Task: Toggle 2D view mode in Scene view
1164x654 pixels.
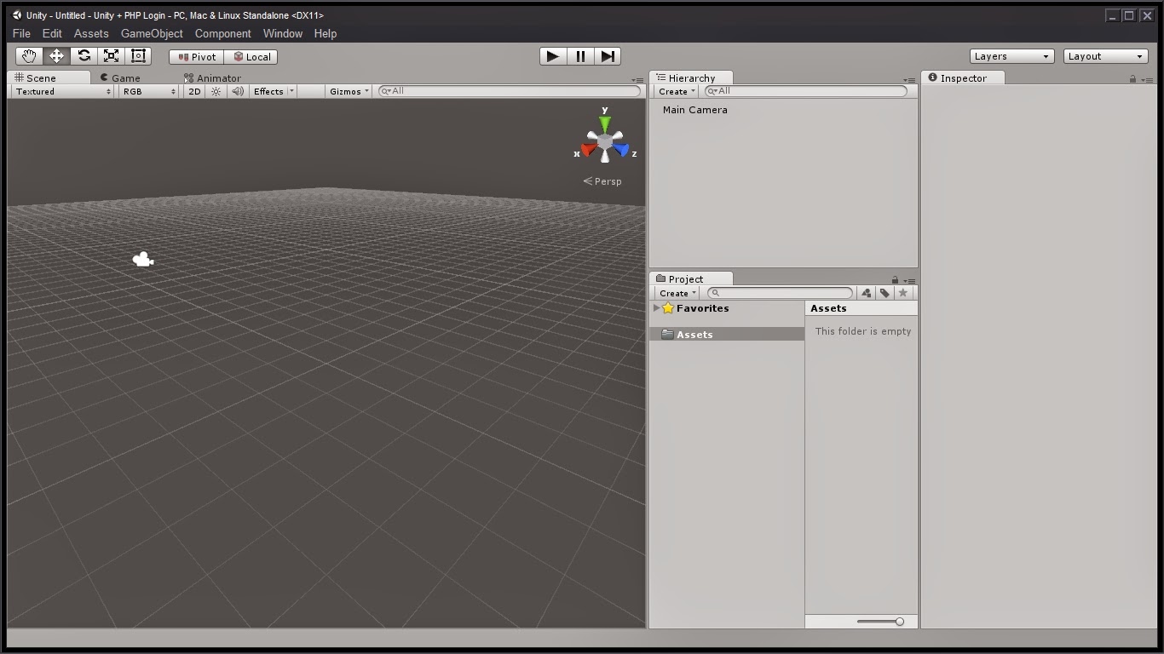Action: coord(193,91)
